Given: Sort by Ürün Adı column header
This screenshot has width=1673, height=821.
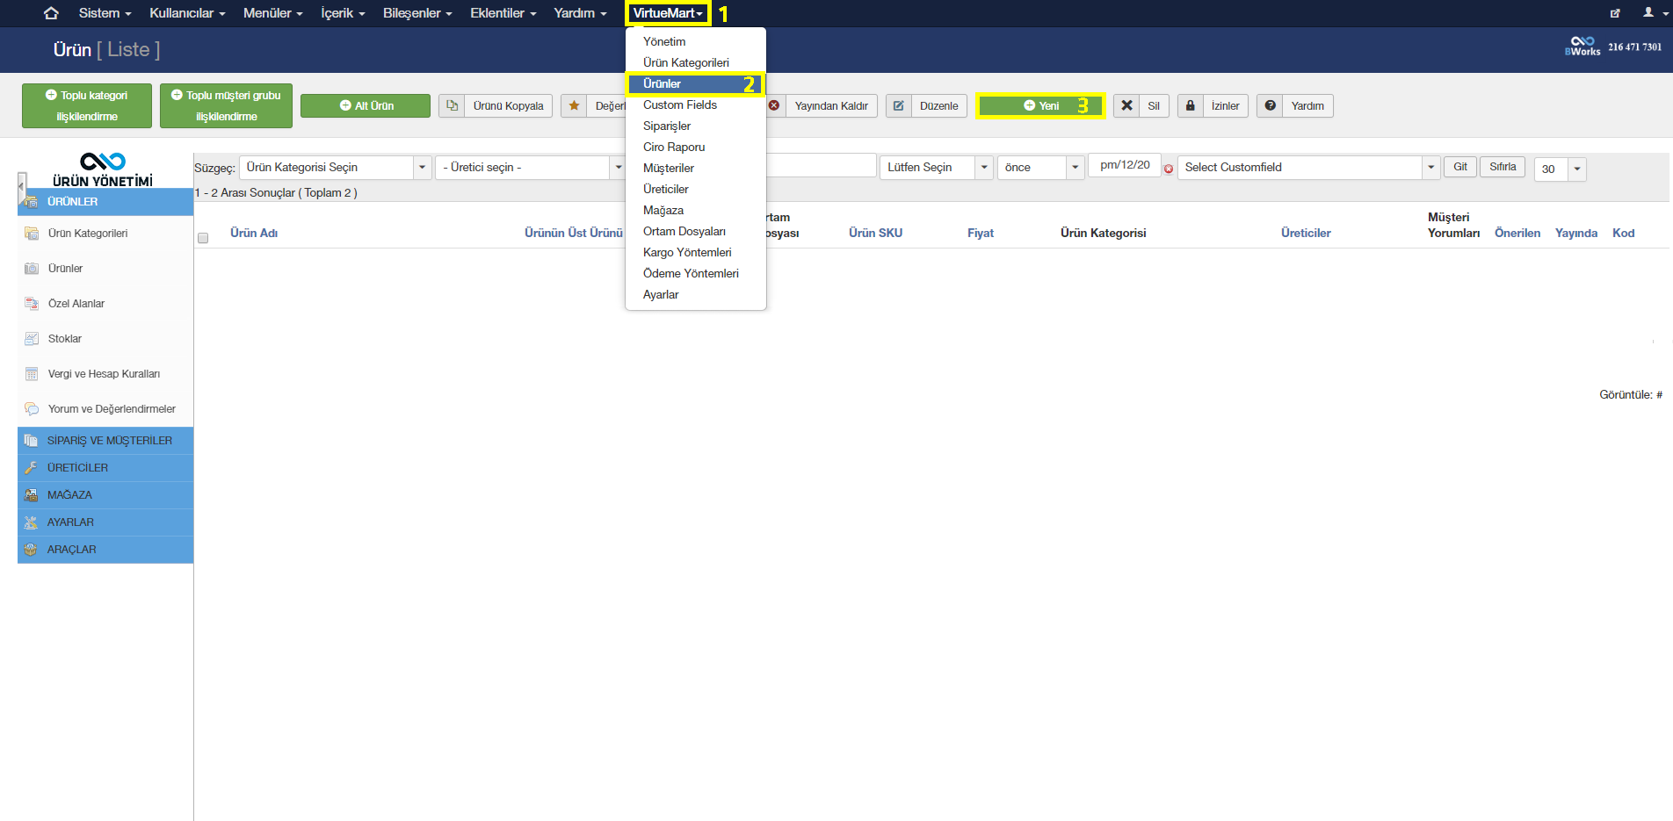Looking at the screenshot, I should coord(254,233).
